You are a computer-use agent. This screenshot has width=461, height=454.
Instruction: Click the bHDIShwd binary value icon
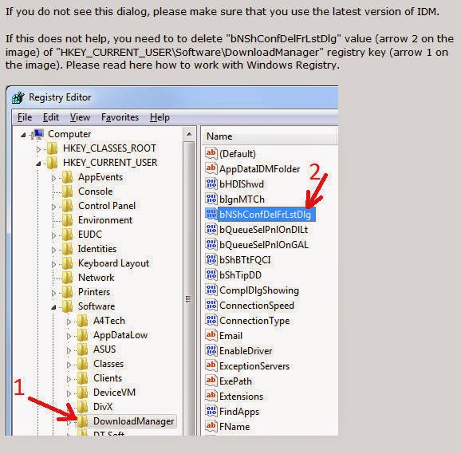click(x=211, y=184)
